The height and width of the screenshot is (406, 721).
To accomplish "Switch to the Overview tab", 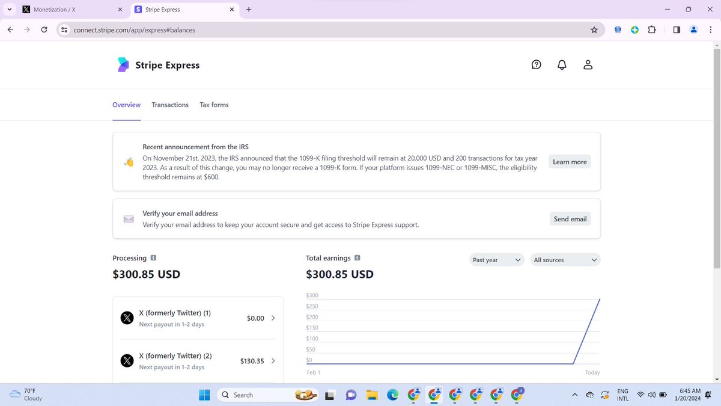I will (x=126, y=105).
